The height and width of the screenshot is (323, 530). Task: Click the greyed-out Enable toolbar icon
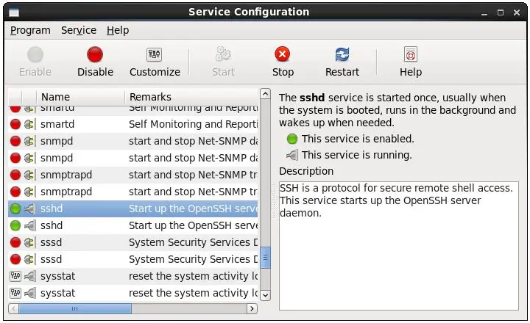pos(35,54)
